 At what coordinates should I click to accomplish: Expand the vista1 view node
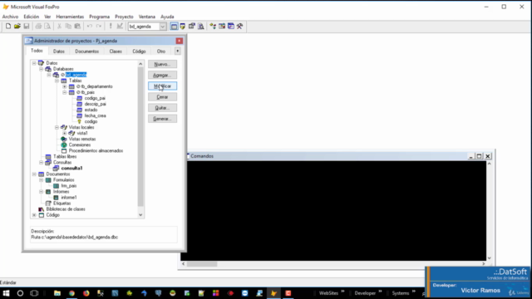pyautogui.click(x=65, y=133)
